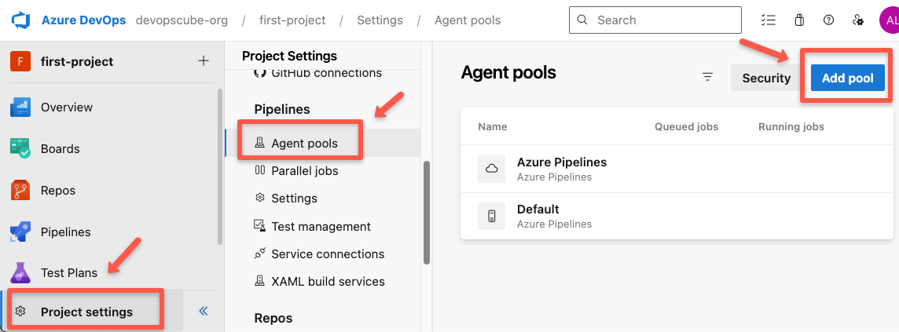Open the work items checklist icon
The height and width of the screenshot is (332, 899).
768,20
